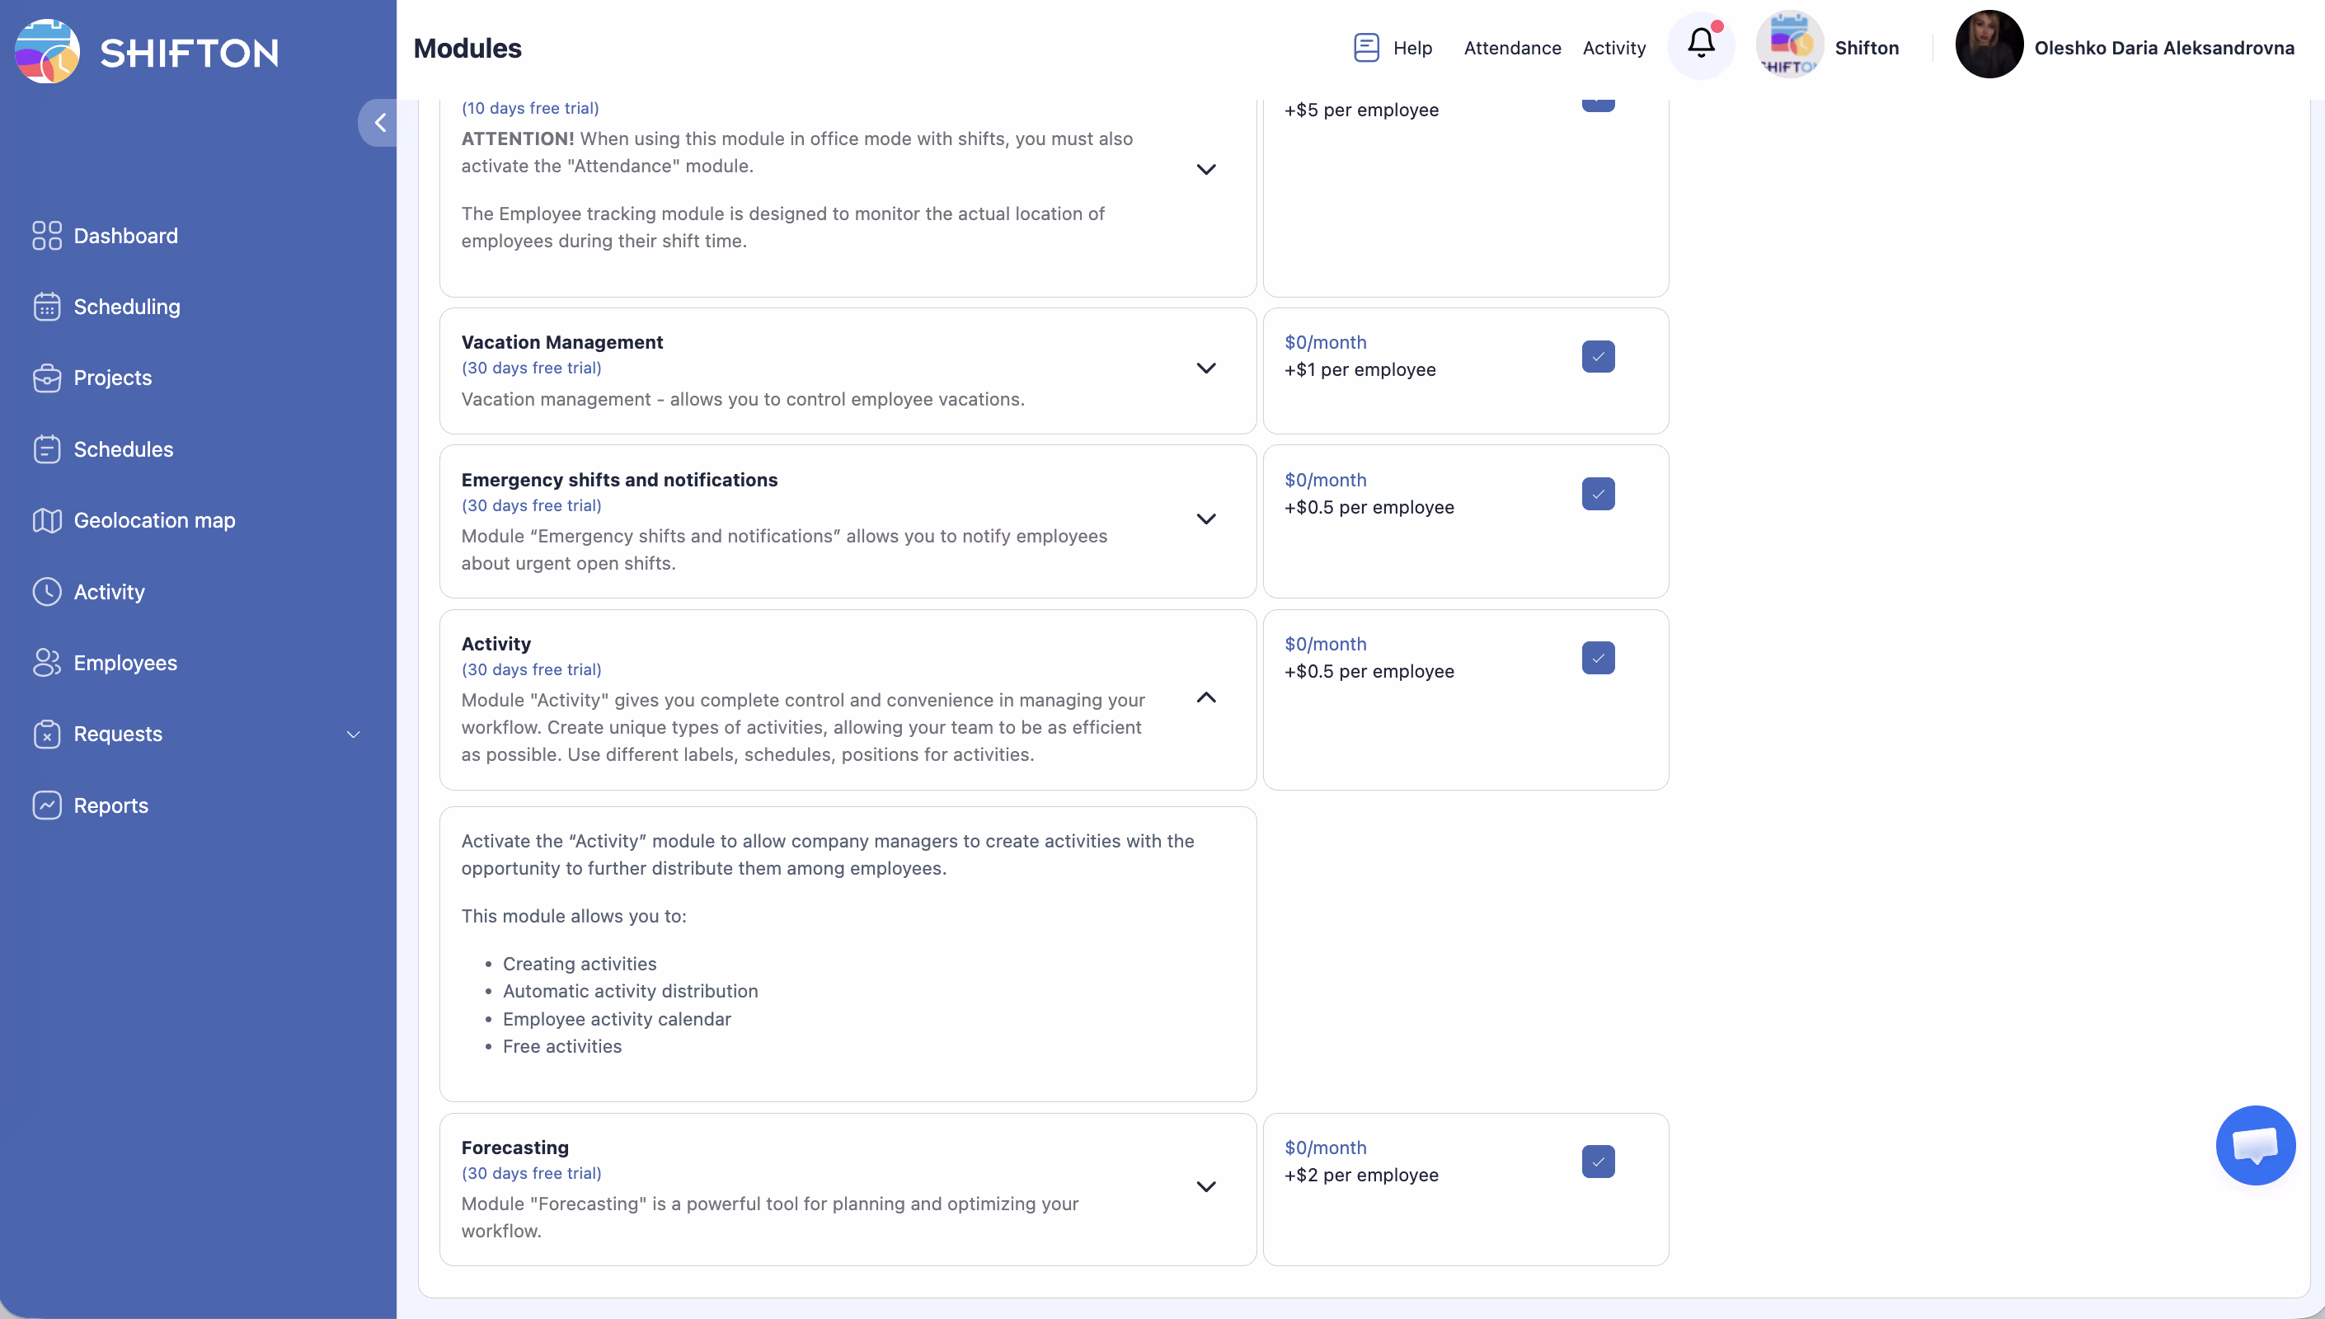Open Attendance in top navigation

(x=1511, y=48)
